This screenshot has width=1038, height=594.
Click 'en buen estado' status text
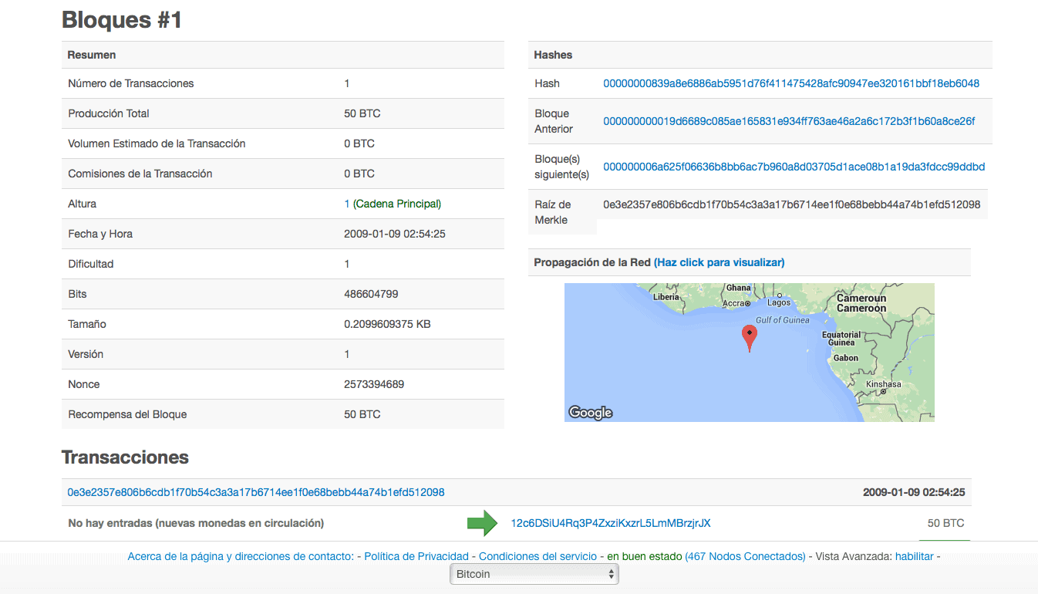[645, 556]
